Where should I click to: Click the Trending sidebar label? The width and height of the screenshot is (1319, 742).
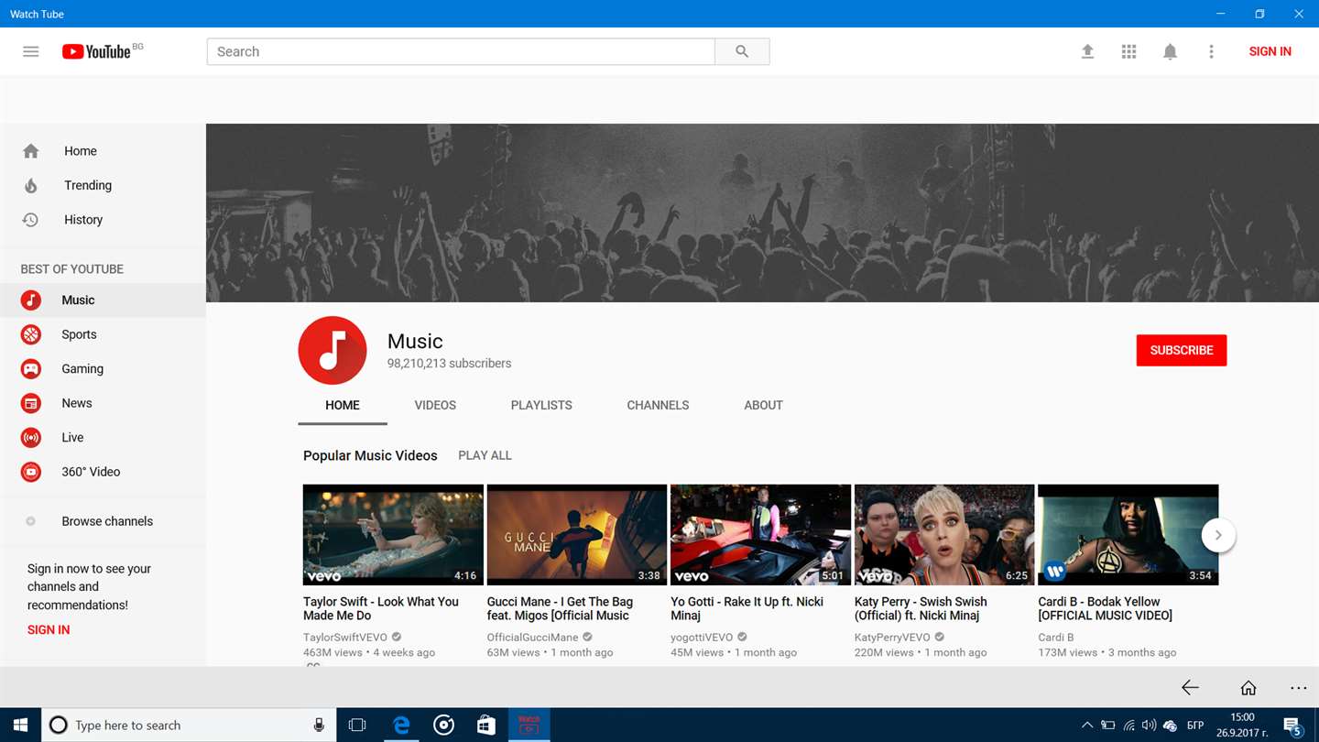coord(88,185)
